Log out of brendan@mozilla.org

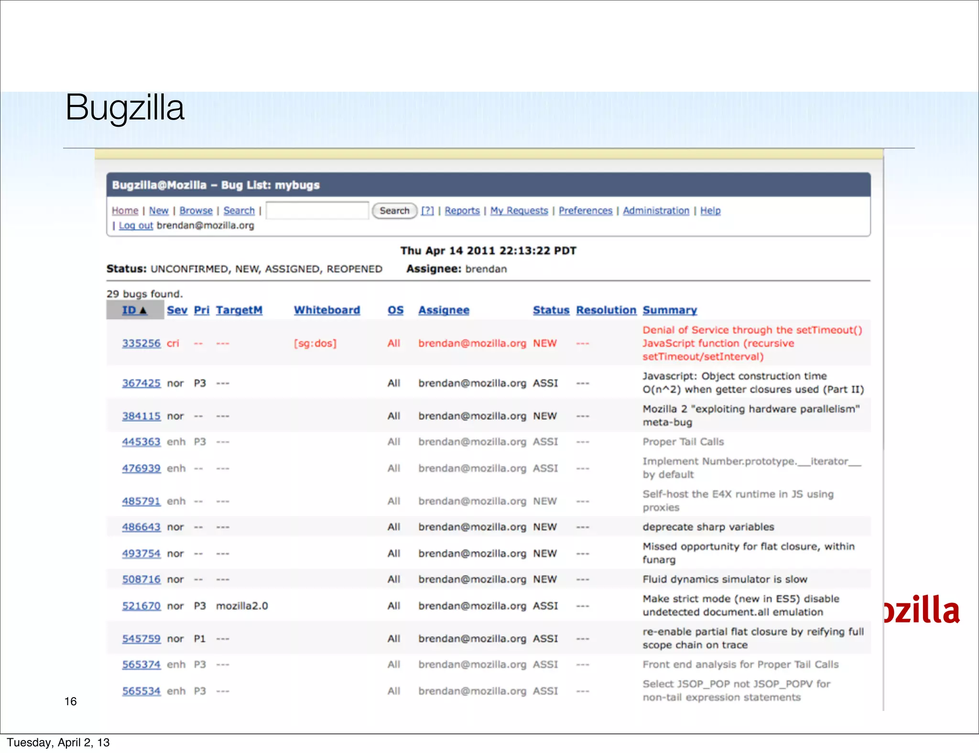tap(136, 226)
